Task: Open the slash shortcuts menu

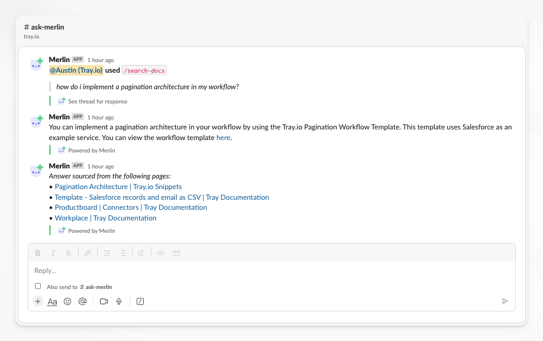Action: (140, 301)
